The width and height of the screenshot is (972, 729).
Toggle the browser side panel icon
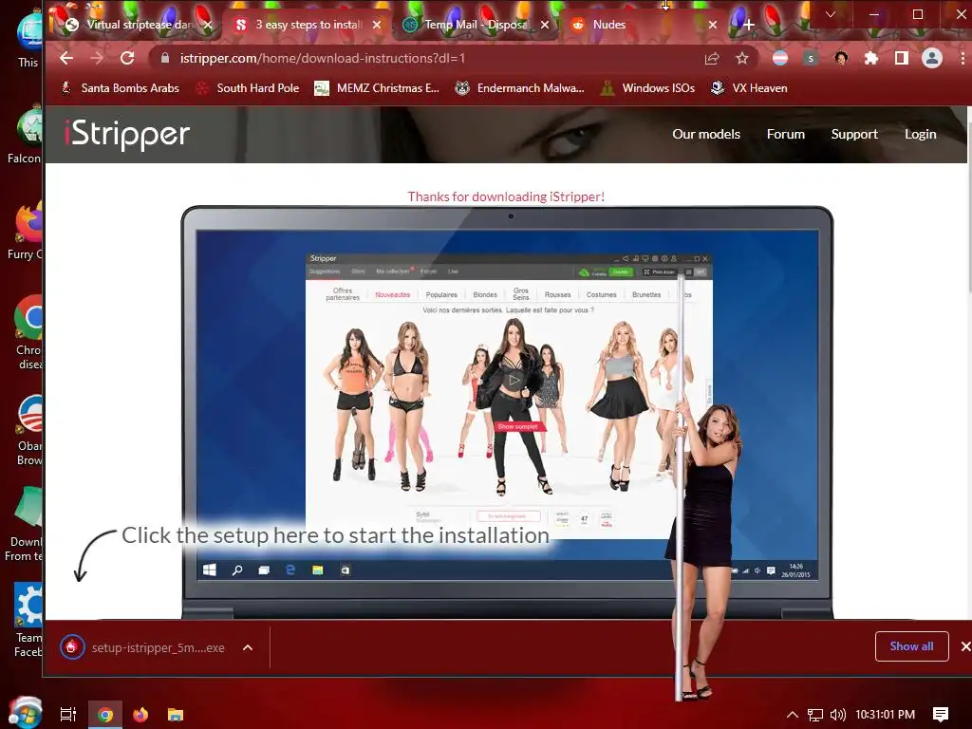coord(902,58)
